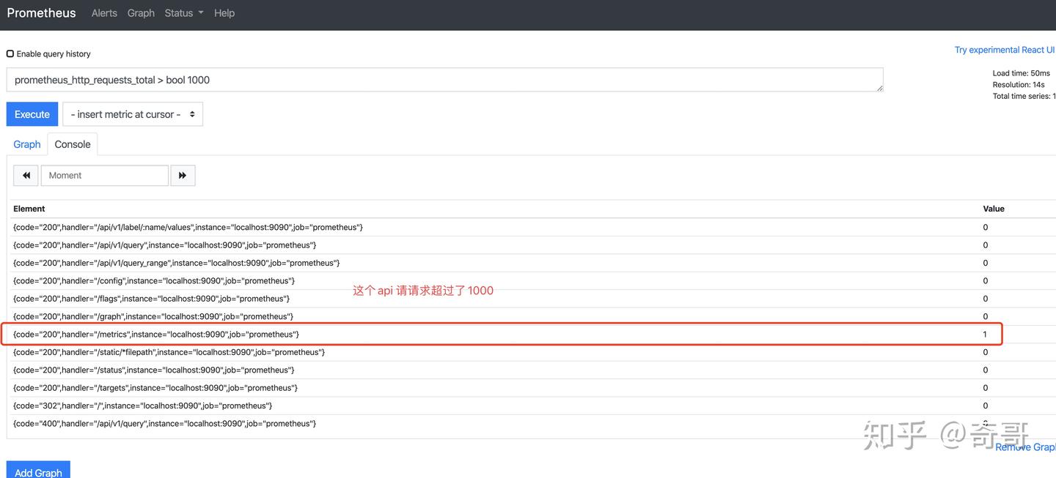The width and height of the screenshot is (1056, 478).
Task: Expand the Status menu chevron arrow
Action: [199, 12]
